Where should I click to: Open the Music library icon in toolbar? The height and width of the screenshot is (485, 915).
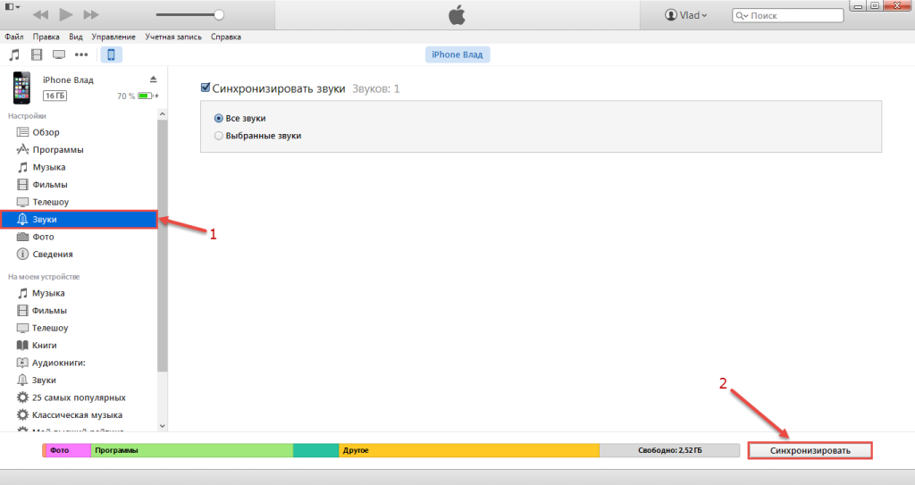click(14, 54)
